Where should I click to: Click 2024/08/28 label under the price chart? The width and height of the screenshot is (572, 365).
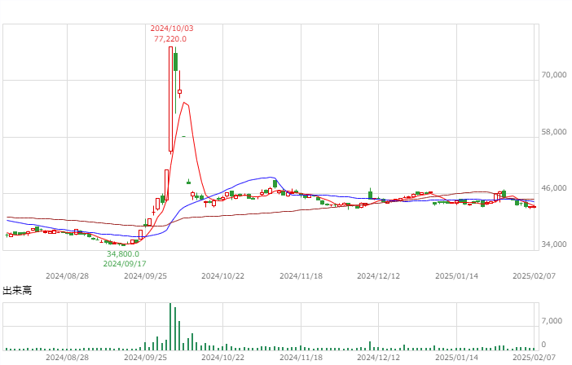point(67,276)
